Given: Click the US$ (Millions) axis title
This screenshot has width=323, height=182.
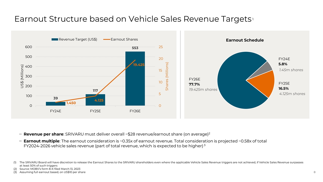Looking at the screenshot, I should pyautogui.click(x=22, y=77).
